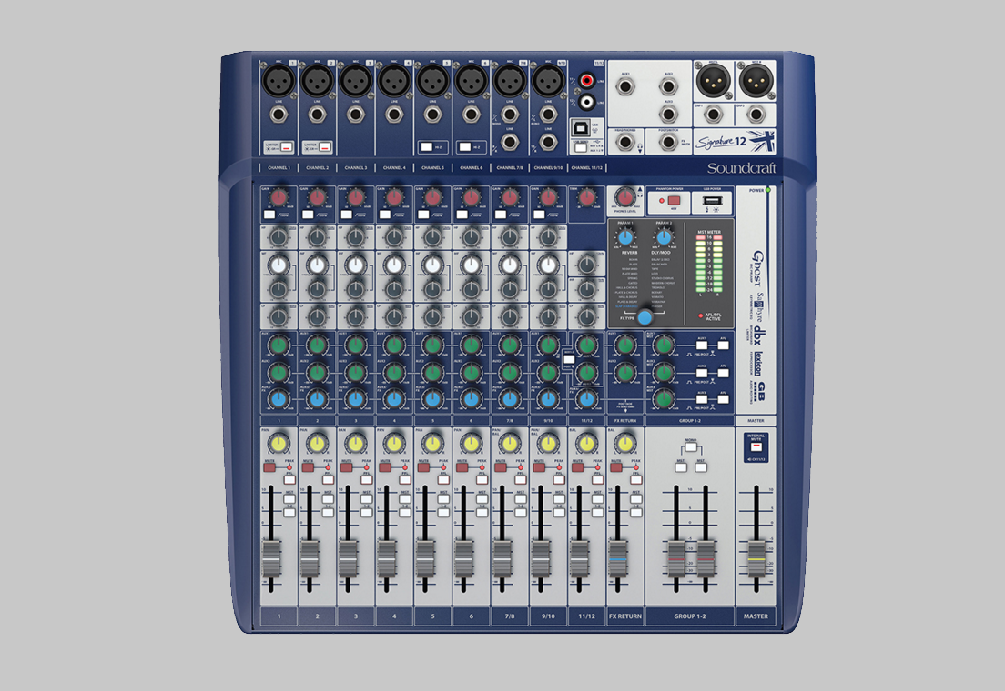Screen dimensions: 1005x691
Task: Enable the limiter switch on channel 1
Action: pyautogui.click(x=285, y=146)
